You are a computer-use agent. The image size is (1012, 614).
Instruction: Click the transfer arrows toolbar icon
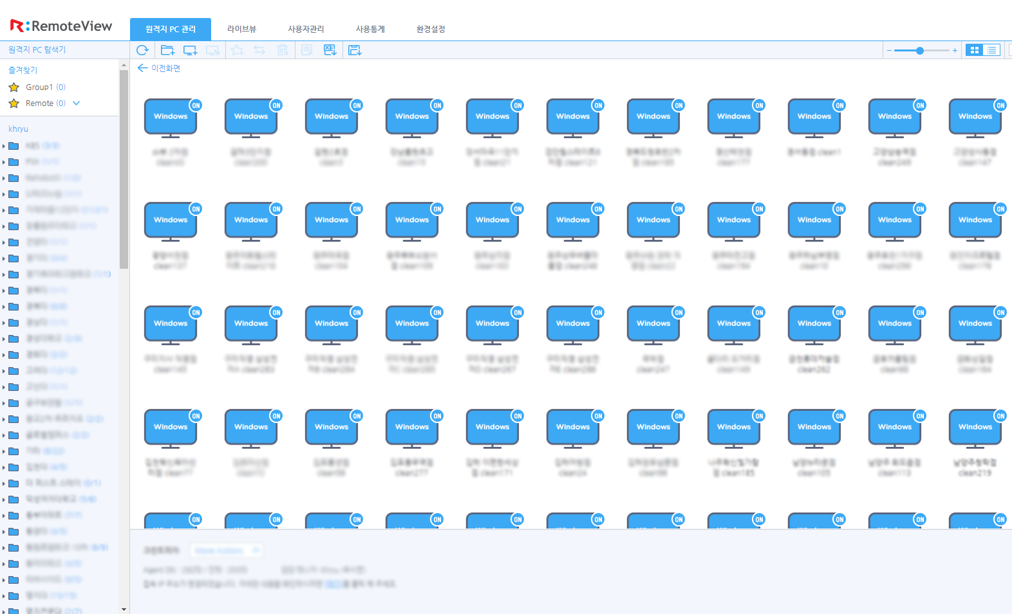click(x=259, y=50)
